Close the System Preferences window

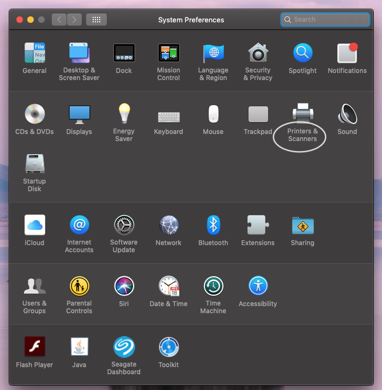[20, 20]
